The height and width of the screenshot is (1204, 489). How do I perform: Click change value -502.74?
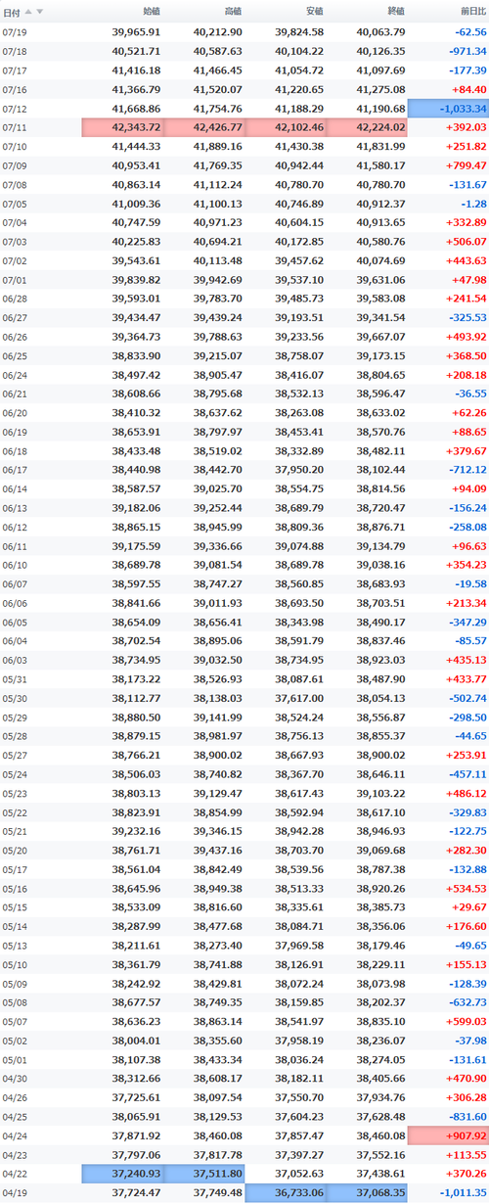[467, 698]
